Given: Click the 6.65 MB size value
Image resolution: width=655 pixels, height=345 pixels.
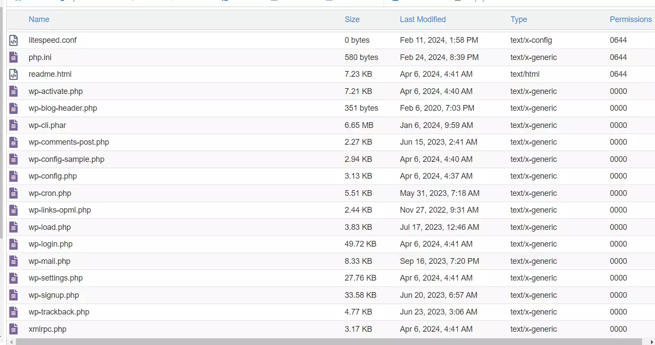Looking at the screenshot, I should tap(359, 125).
